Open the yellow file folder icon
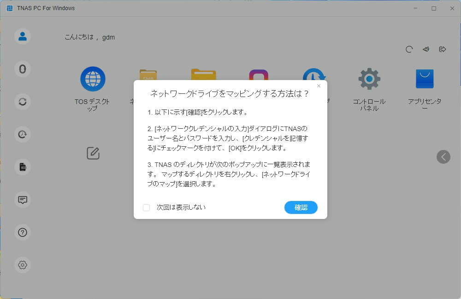Image resolution: width=461 pixels, height=299 pixels. [x=203, y=75]
